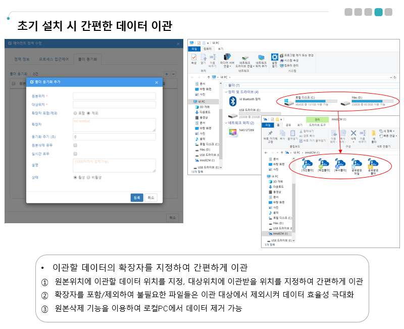The image size is (404, 329).
Task: Collapse the 네트워크 위치 (2) group
Action: pos(226,123)
